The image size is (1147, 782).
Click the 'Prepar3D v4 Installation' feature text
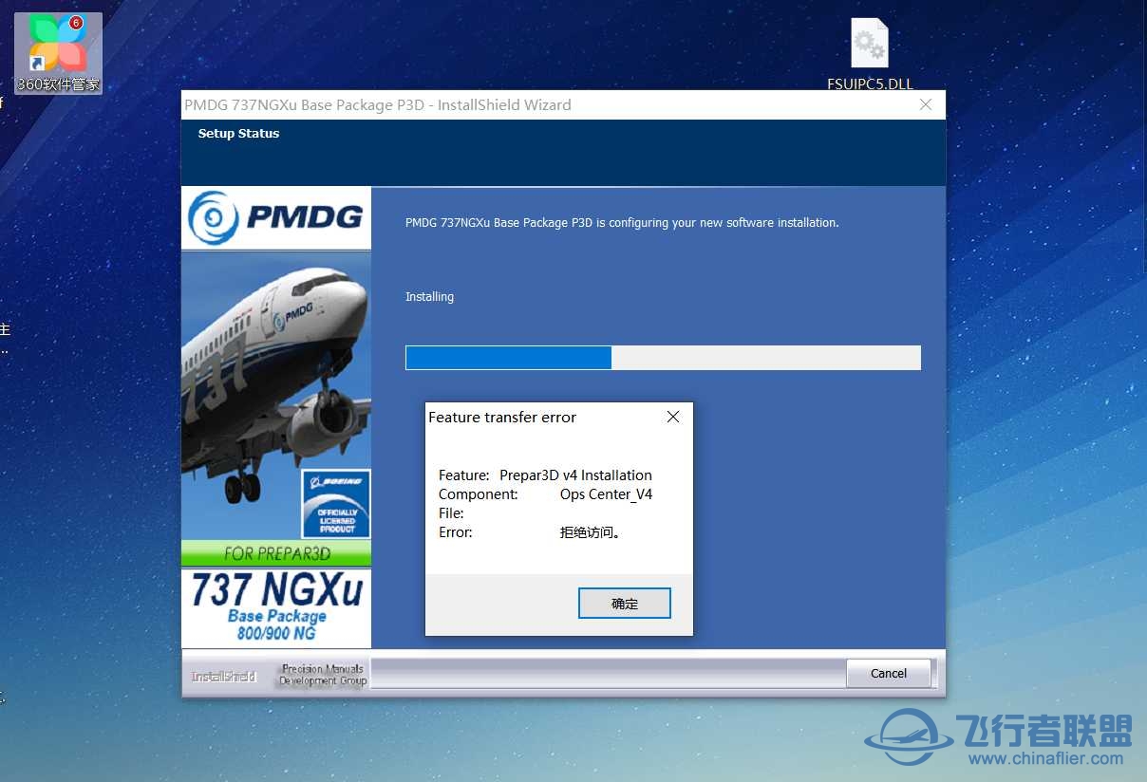[x=575, y=475]
